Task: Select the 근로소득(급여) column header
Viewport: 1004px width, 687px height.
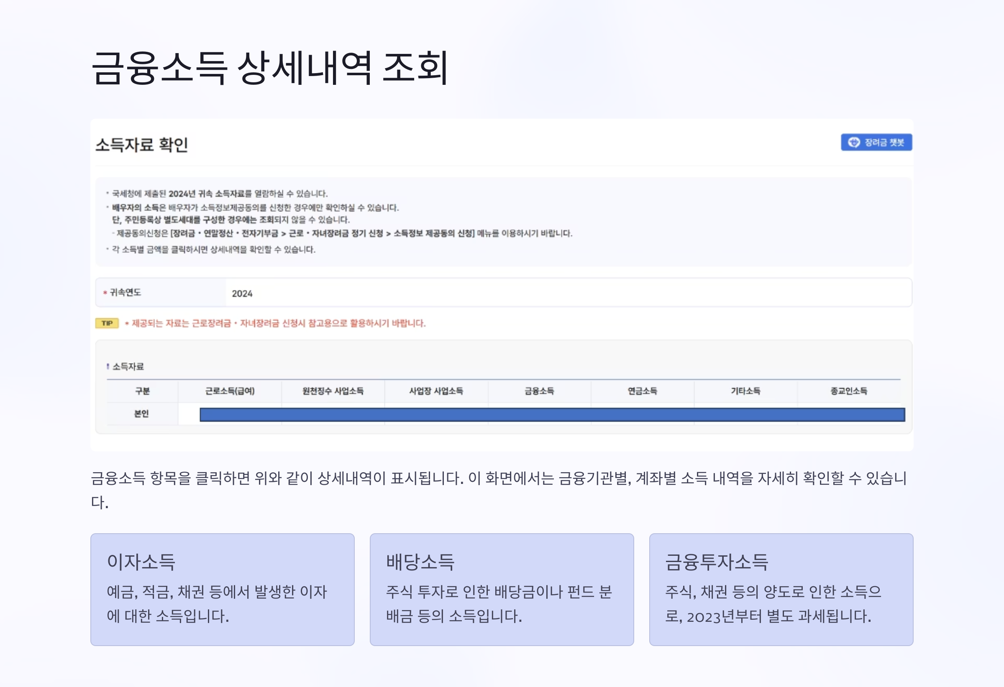Action: point(229,391)
